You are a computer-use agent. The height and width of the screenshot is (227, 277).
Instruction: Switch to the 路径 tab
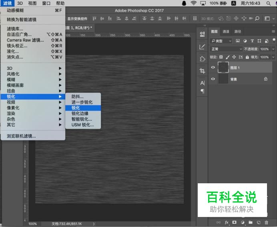pyautogui.click(x=238, y=32)
